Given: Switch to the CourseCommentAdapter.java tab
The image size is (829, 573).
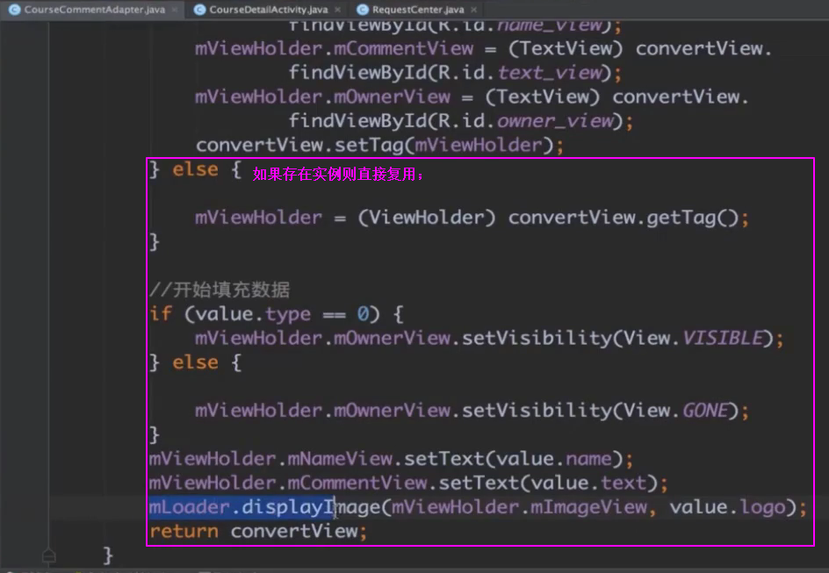Looking at the screenshot, I should click(x=94, y=10).
